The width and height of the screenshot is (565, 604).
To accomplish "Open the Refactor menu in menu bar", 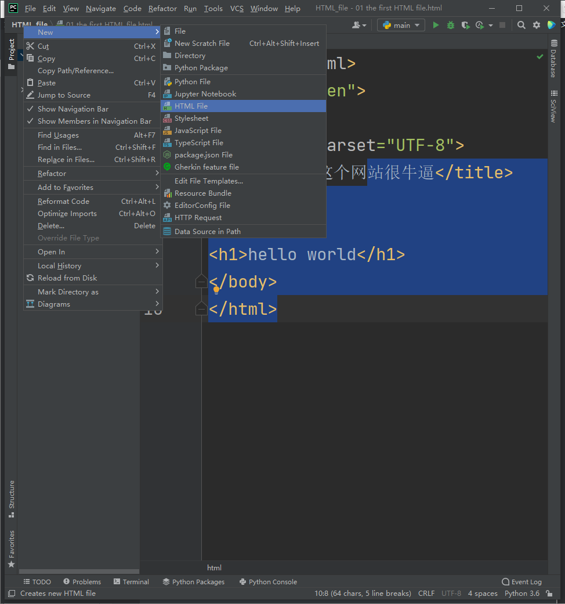I will pyautogui.click(x=162, y=9).
